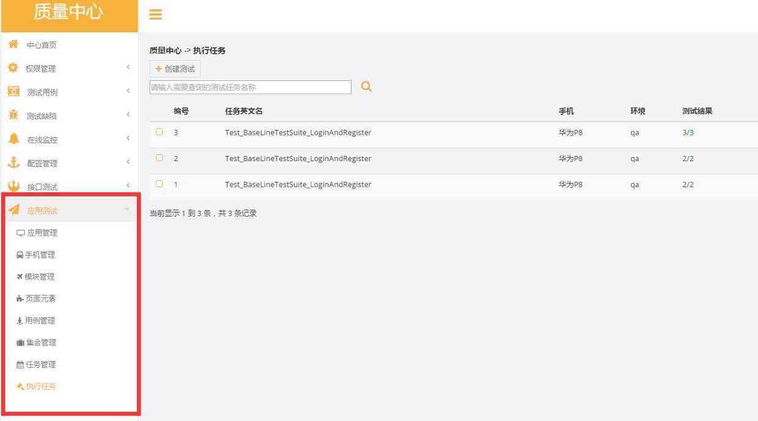
Task: Click task name in row number 1
Action: tap(298, 184)
